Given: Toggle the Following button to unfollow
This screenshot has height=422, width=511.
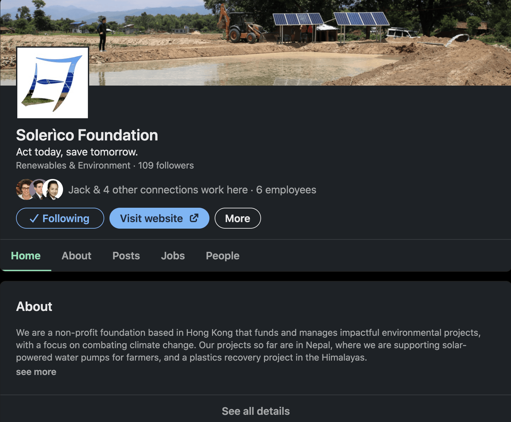Looking at the screenshot, I should [x=60, y=218].
